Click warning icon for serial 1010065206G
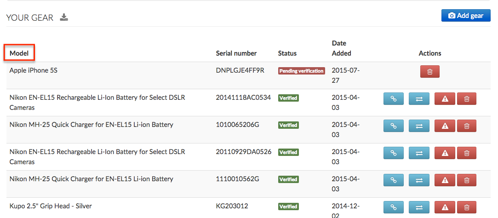Image resolution: width=498 pixels, height=218 pixels. coord(444,126)
